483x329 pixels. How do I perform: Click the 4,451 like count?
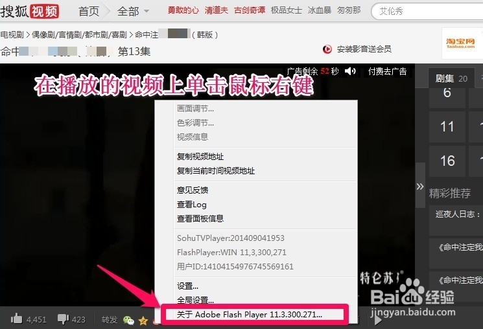(36, 320)
